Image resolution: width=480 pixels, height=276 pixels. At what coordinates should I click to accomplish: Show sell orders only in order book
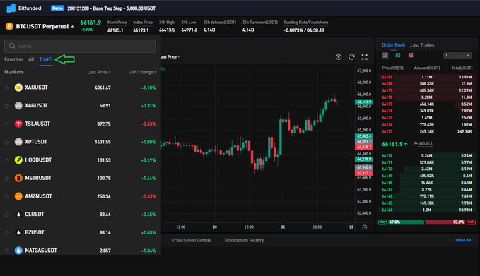411,55
